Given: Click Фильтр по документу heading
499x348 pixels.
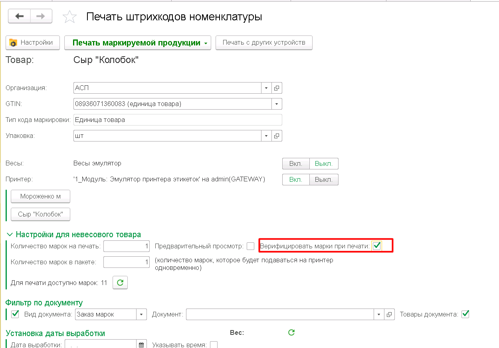Looking at the screenshot, I should [x=44, y=303].
